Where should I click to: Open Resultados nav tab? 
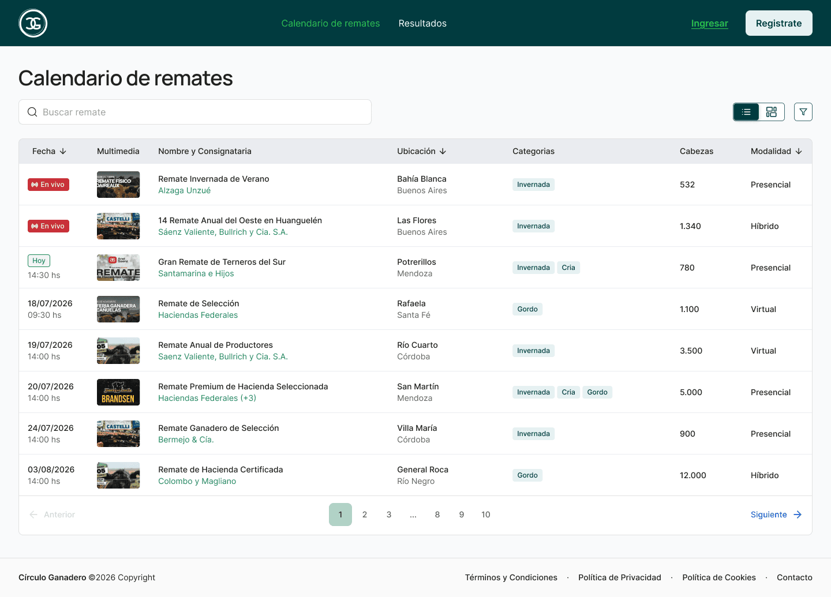pos(422,23)
